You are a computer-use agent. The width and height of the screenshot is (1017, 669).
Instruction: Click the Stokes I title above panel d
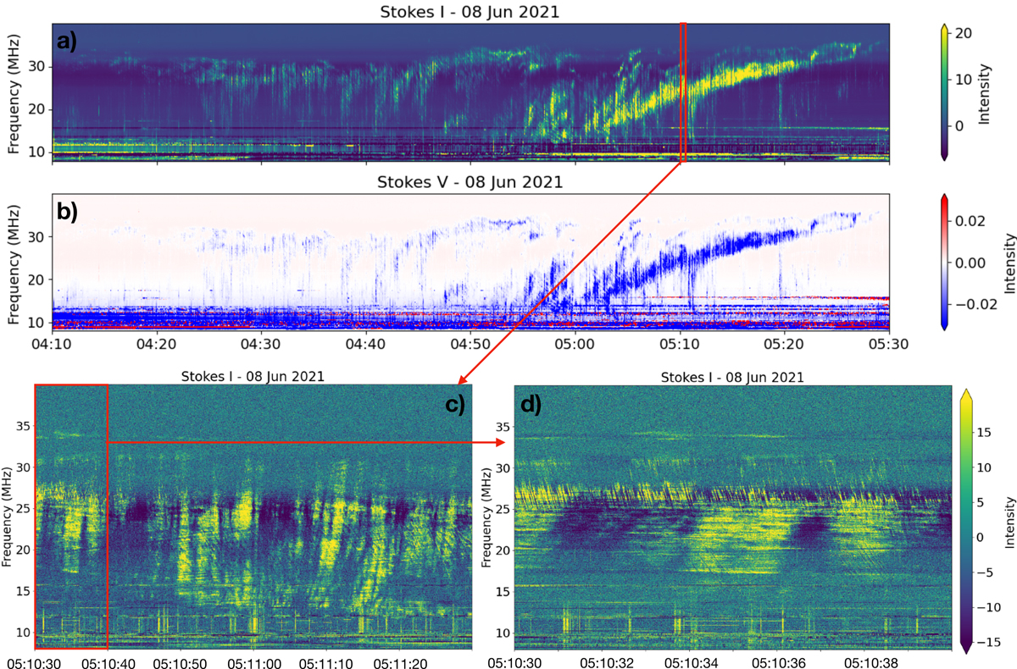731,376
